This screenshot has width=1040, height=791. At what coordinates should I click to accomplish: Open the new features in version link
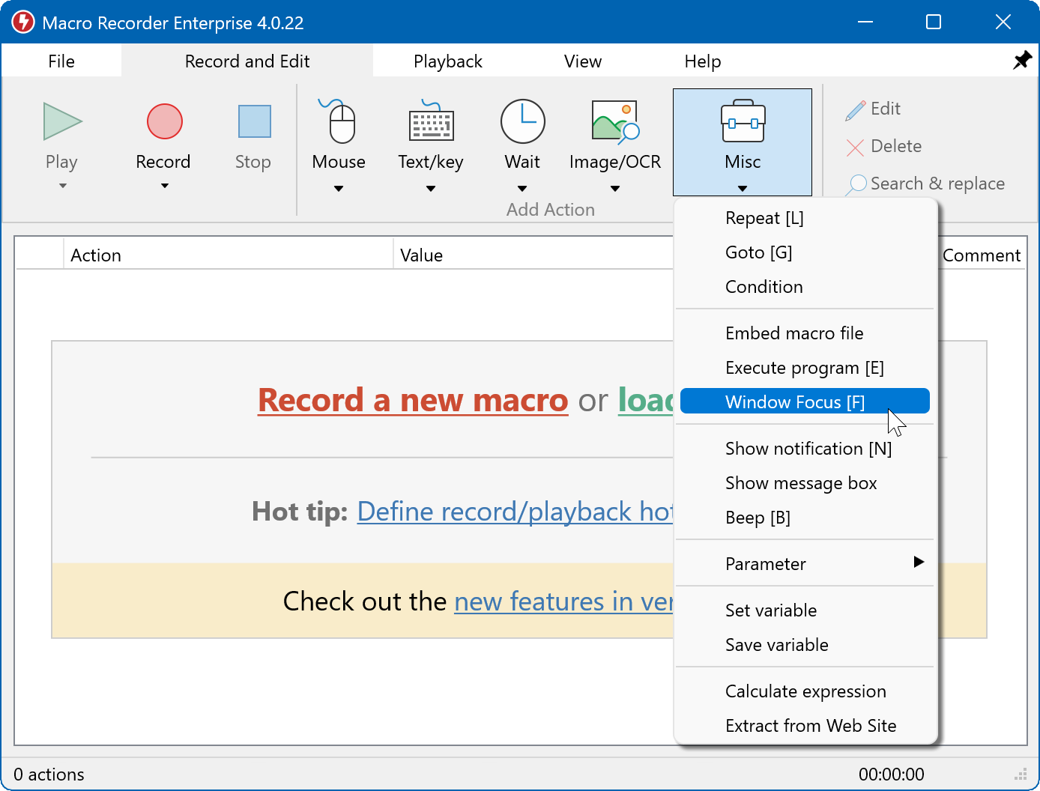pyautogui.click(x=563, y=601)
